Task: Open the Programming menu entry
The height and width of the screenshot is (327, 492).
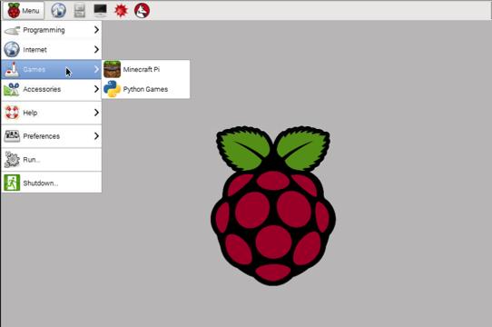Action: coord(51,30)
